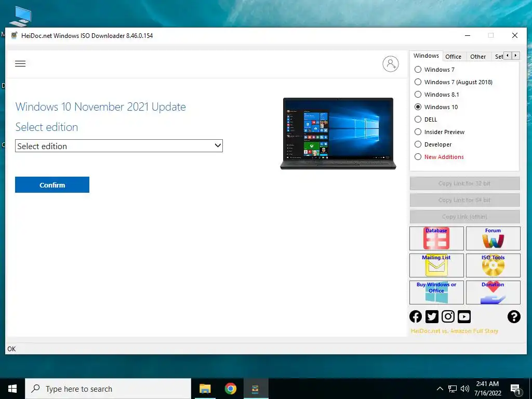Click Copy Link for 64 bit

click(x=464, y=200)
